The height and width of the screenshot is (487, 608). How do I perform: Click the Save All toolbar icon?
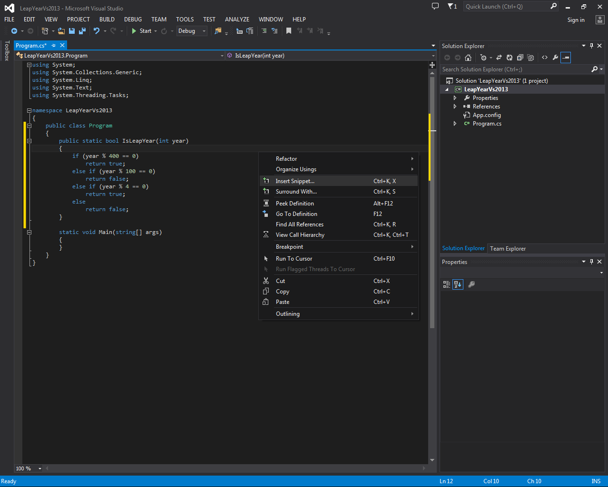point(81,31)
